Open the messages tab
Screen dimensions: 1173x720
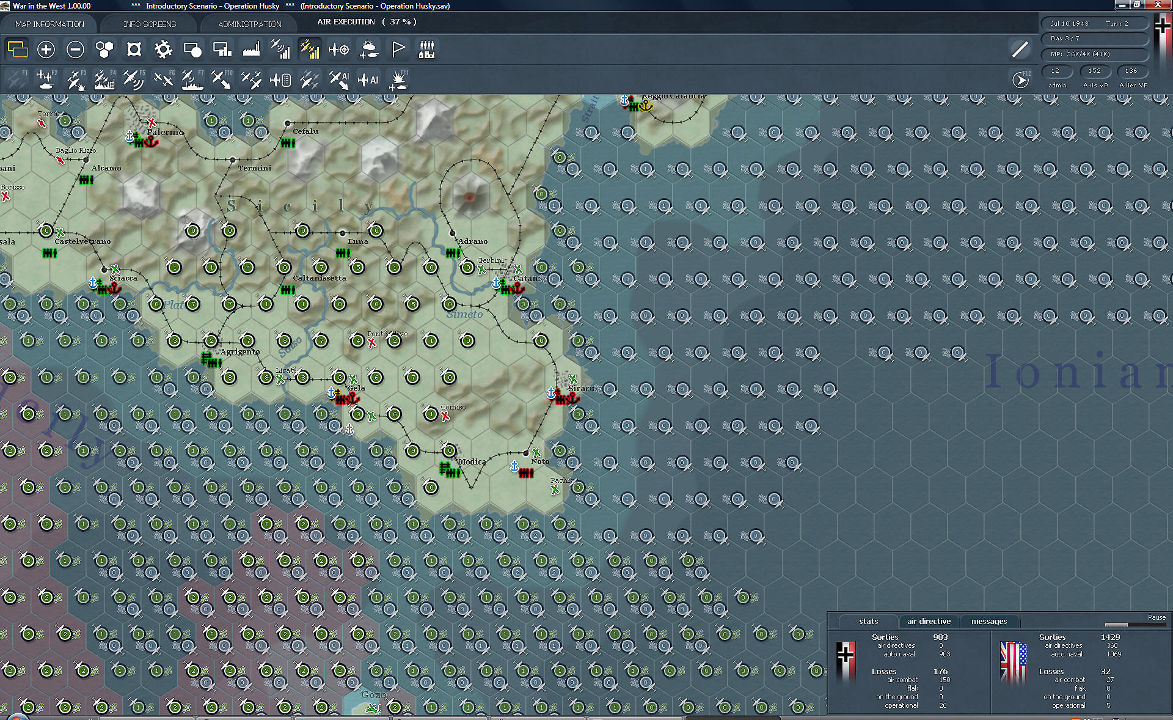988,621
